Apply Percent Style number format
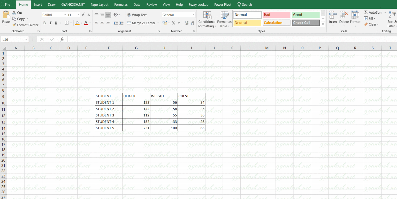This screenshot has height=199, width=397. 173,23
